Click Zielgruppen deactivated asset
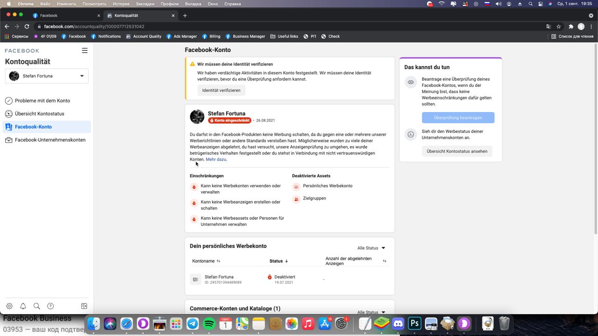 click(x=309, y=199)
